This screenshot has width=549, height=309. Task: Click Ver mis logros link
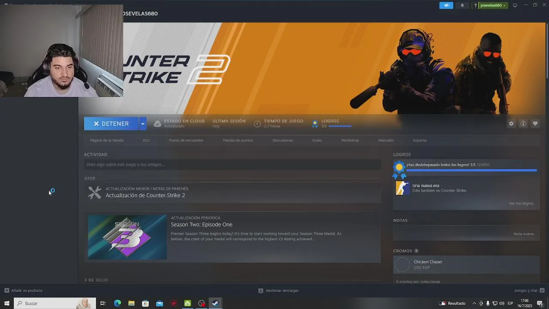pyautogui.click(x=521, y=203)
